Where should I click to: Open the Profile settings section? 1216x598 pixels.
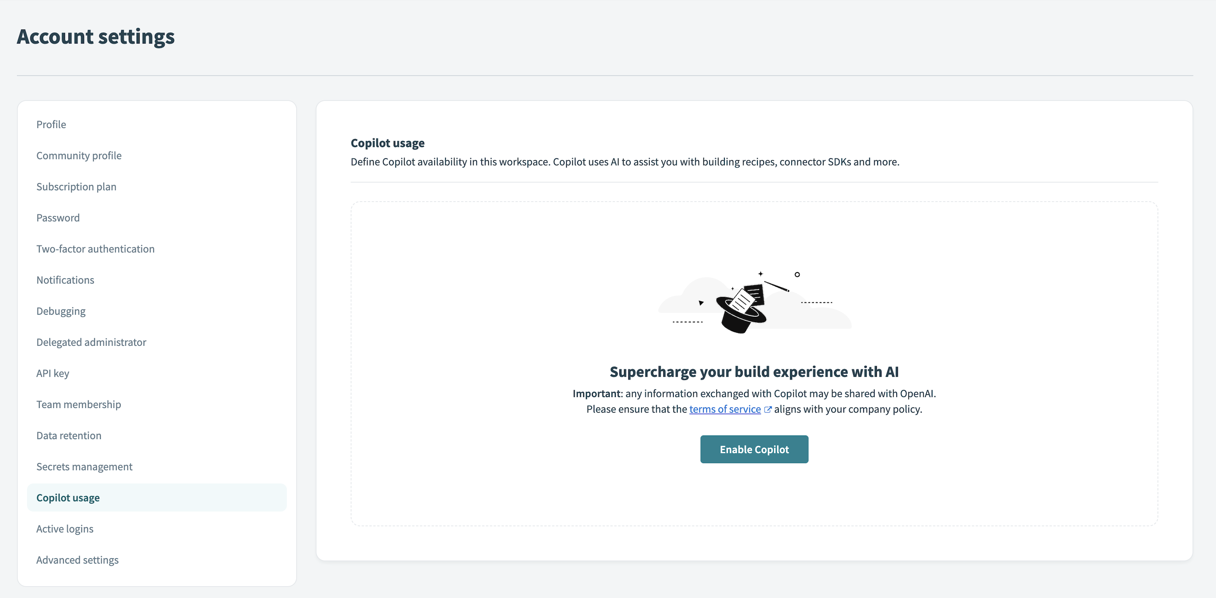(x=51, y=124)
